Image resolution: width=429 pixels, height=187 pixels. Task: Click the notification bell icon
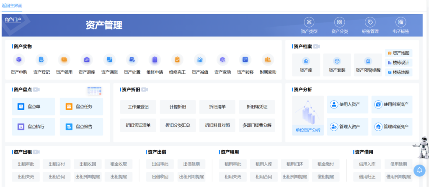419,170
